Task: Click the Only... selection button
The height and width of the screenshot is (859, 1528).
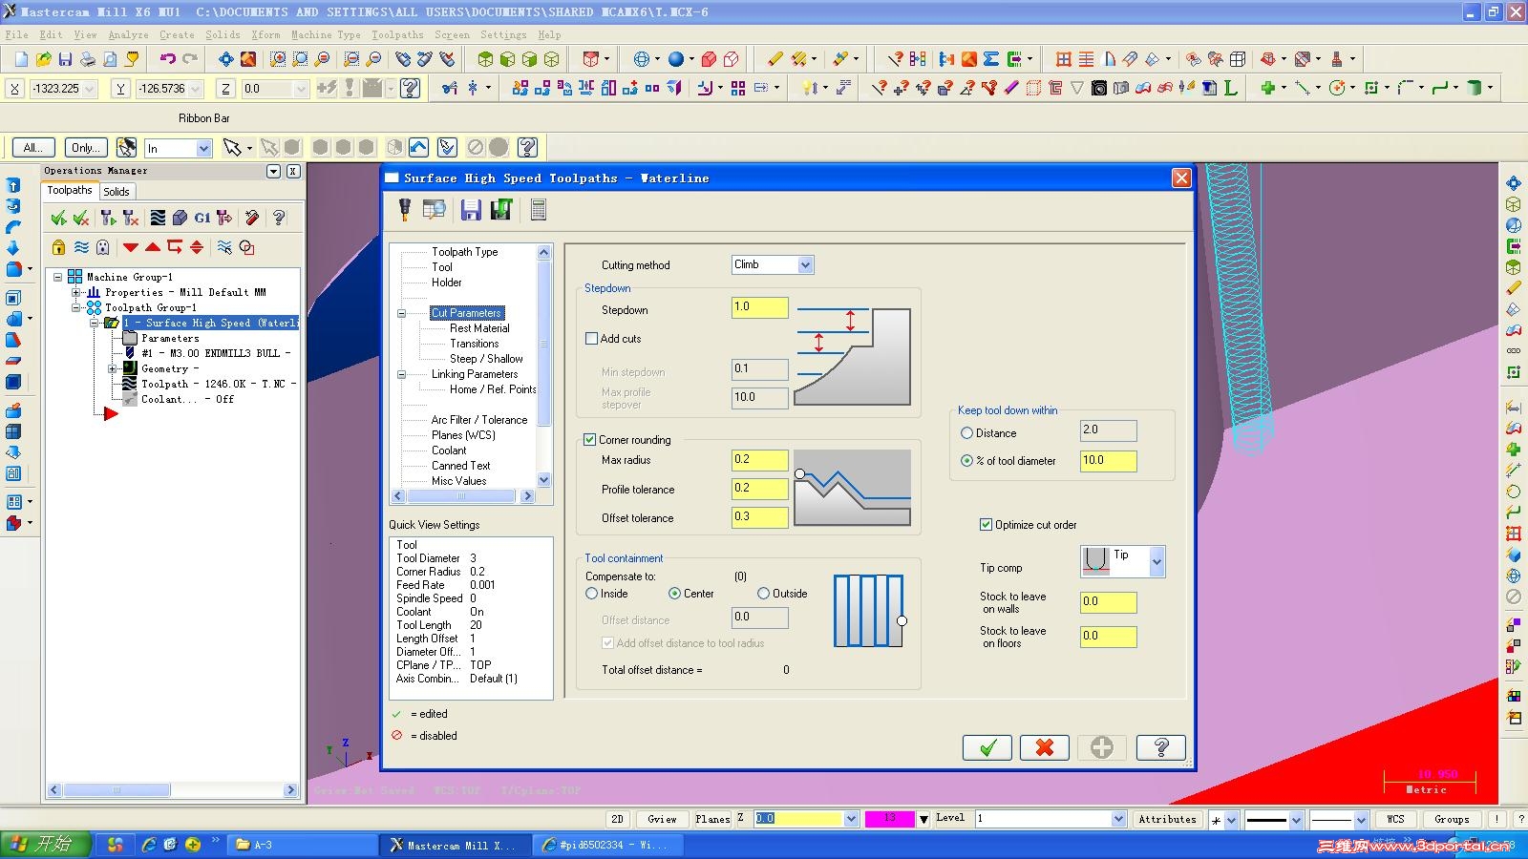Action: point(85,148)
